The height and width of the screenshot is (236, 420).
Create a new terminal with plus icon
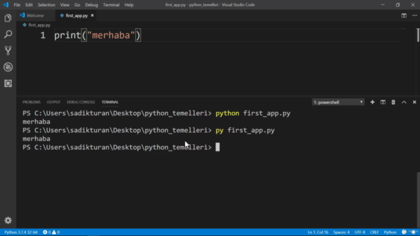coord(372,102)
